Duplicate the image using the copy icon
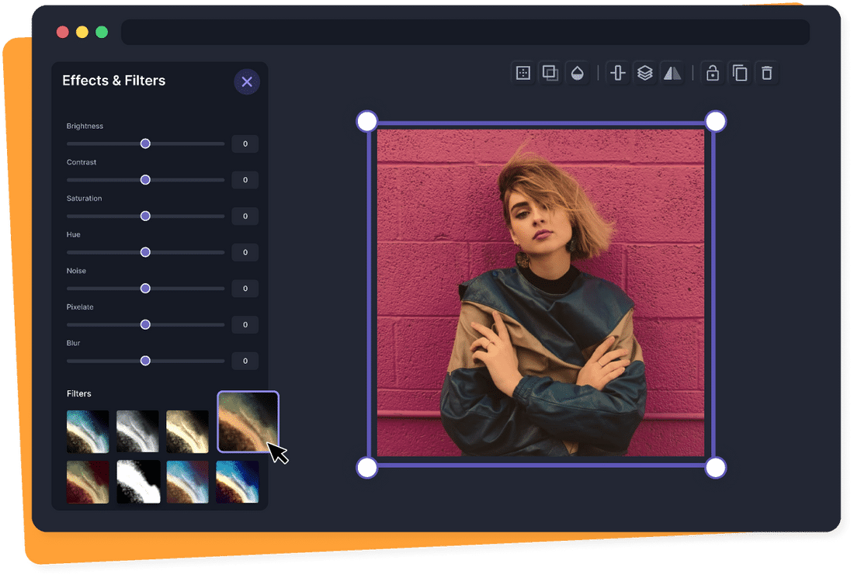Screen dimensions: 854x578 pos(740,72)
